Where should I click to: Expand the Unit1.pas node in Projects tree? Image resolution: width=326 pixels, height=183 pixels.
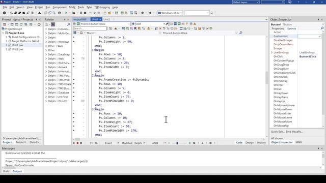point(7,45)
